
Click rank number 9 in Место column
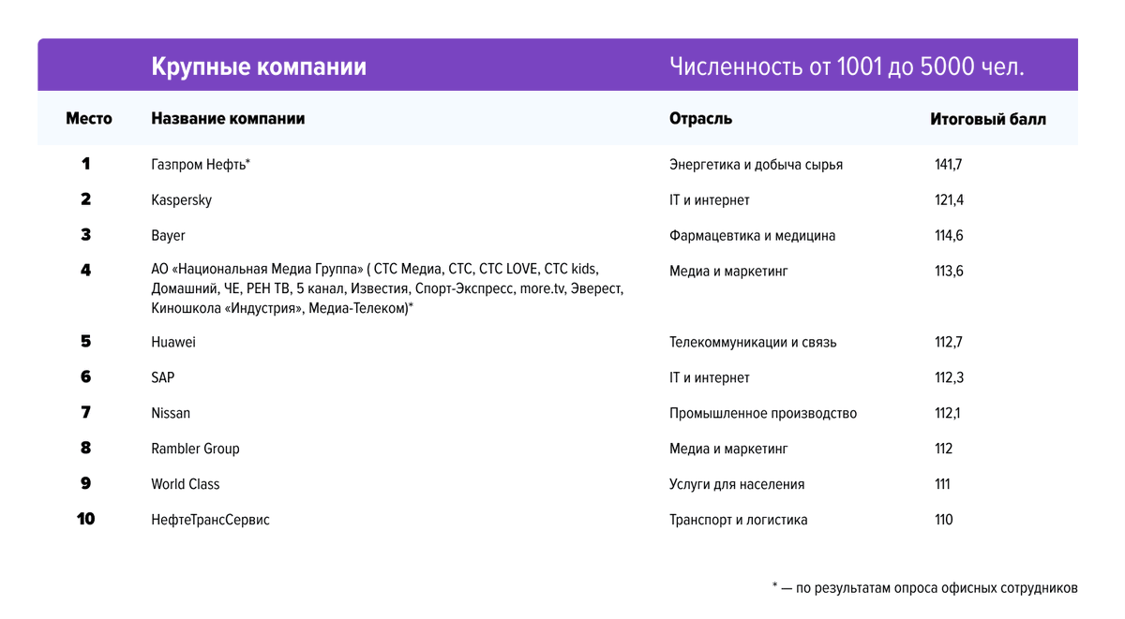point(86,483)
